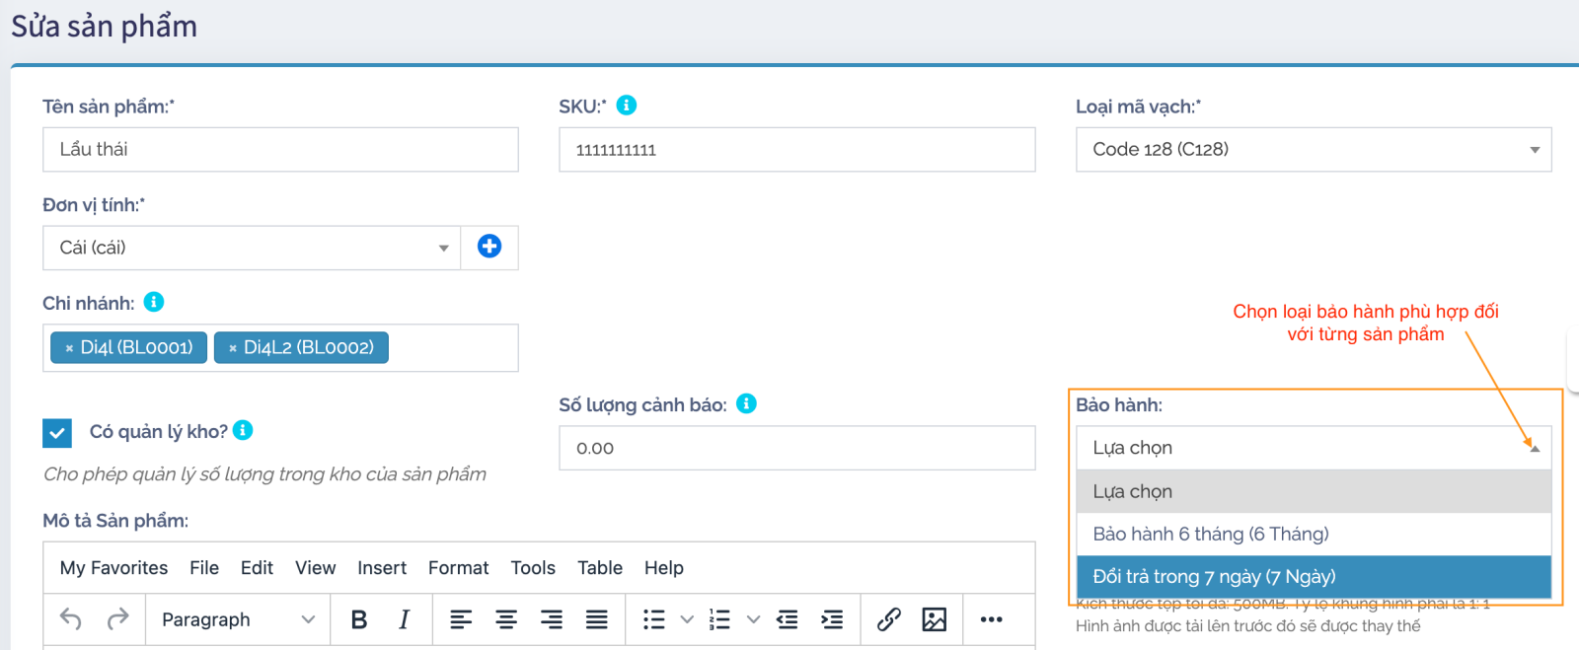
Task: Click the insert image icon in editor
Action: pyautogui.click(x=934, y=619)
